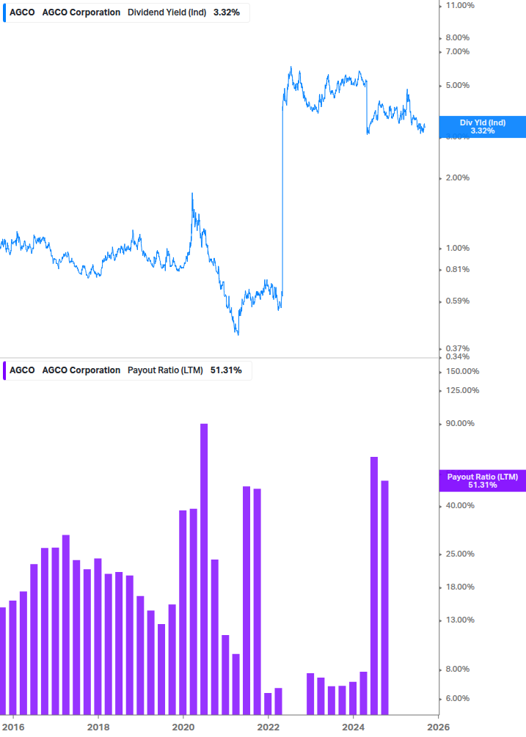
Task: Select the 18.00% payout axis label
Action: pos(460,587)
